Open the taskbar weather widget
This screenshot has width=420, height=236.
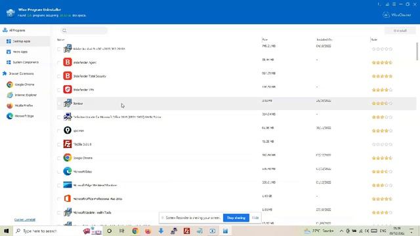[x=319, y=231]
